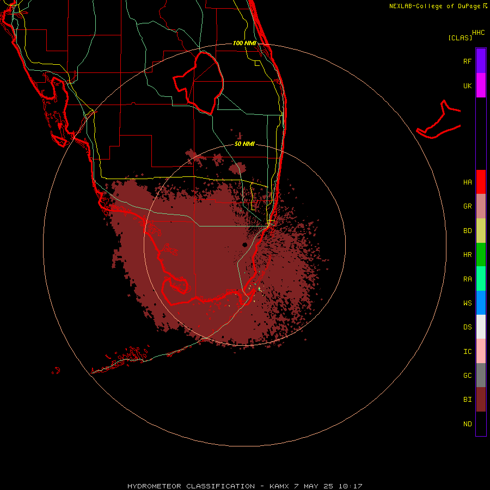The height and width of the screenshot is (490, 490).
Task: Select the 'WS' legend label
Action: tap(467, 303)
